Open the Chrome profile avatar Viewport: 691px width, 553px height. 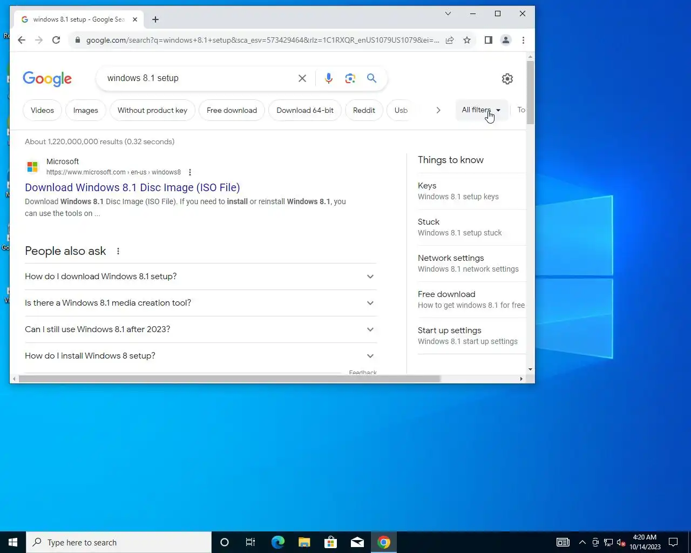(x=506, y=40)
